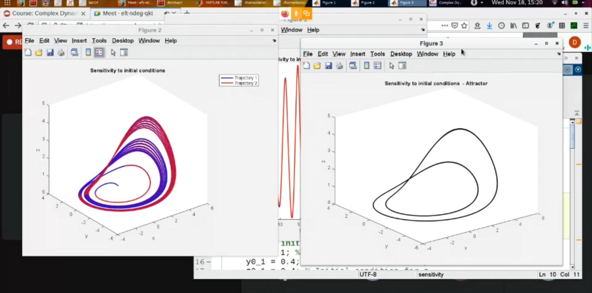Click Save Figure icon in Figure 2

tap(50, 52)
